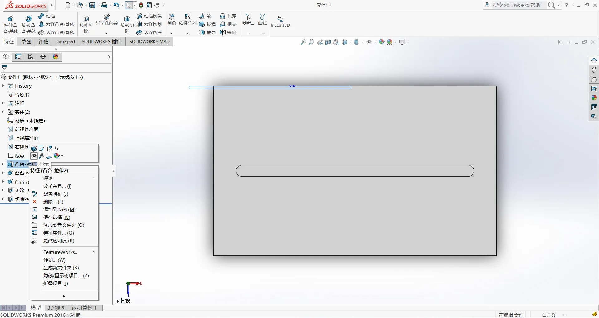Click the Normal To icon in the context toolbar

[49, 156]
